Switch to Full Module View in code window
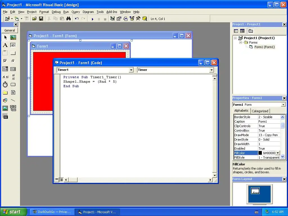The image size is (288, 216). pos(61,179)
